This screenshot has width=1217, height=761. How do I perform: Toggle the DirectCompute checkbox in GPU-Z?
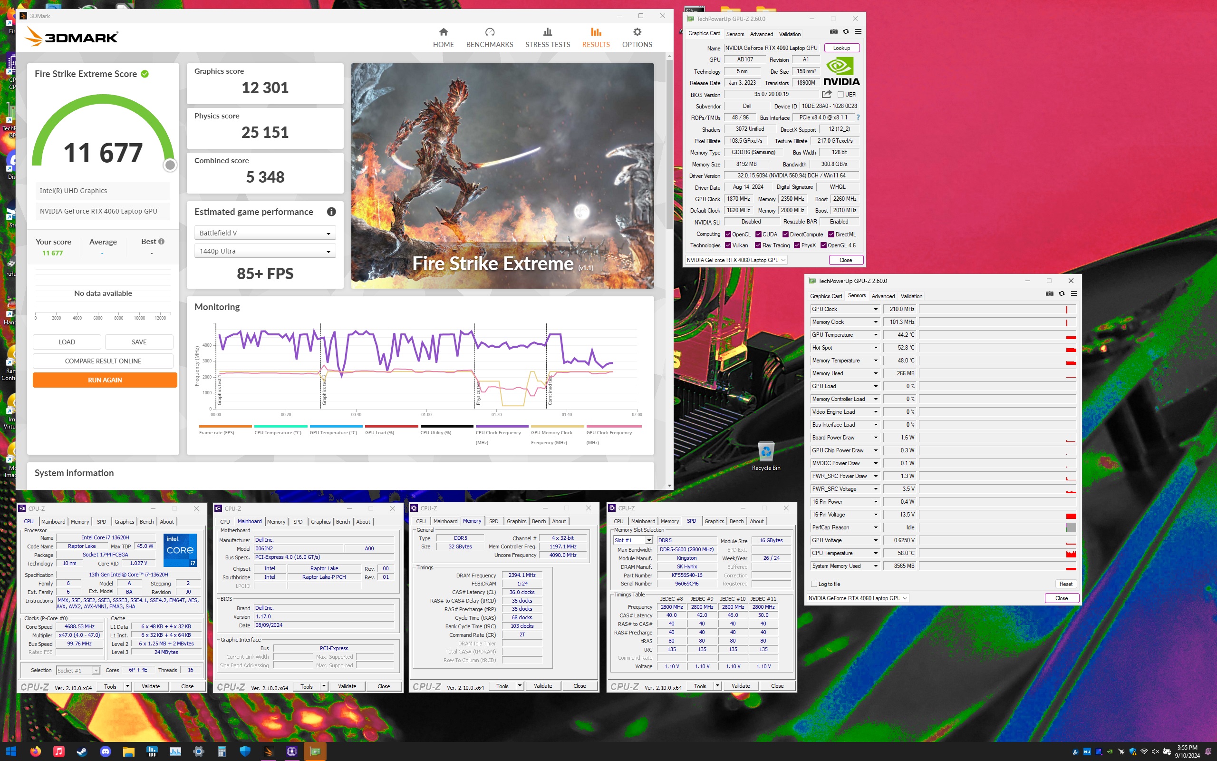[x=785, y=234]
